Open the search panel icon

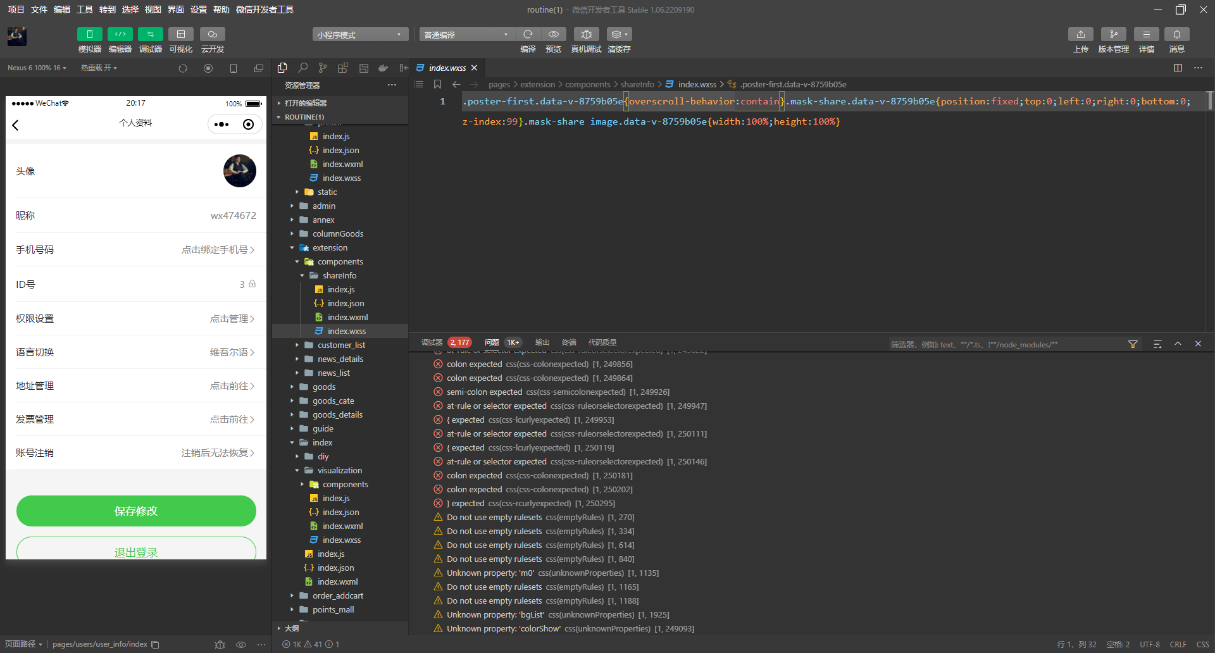303,68
